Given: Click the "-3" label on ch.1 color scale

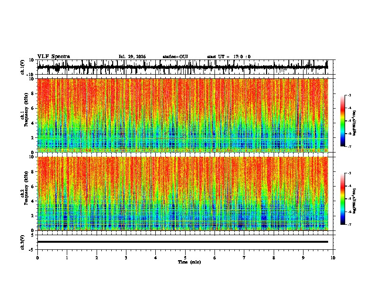Looking at the screenshot, I should [349, 95].
